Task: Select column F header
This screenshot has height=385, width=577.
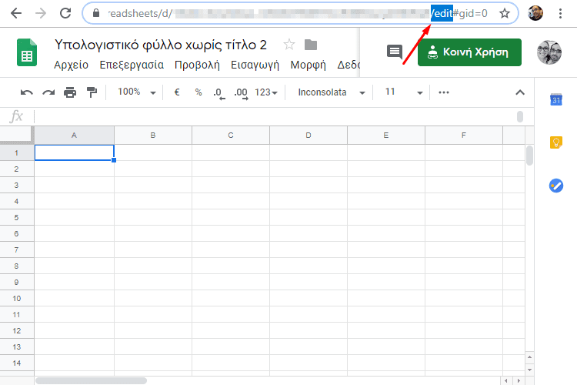Action: coord(464,136)
